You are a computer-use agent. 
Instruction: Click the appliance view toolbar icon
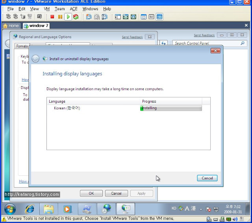151,17
